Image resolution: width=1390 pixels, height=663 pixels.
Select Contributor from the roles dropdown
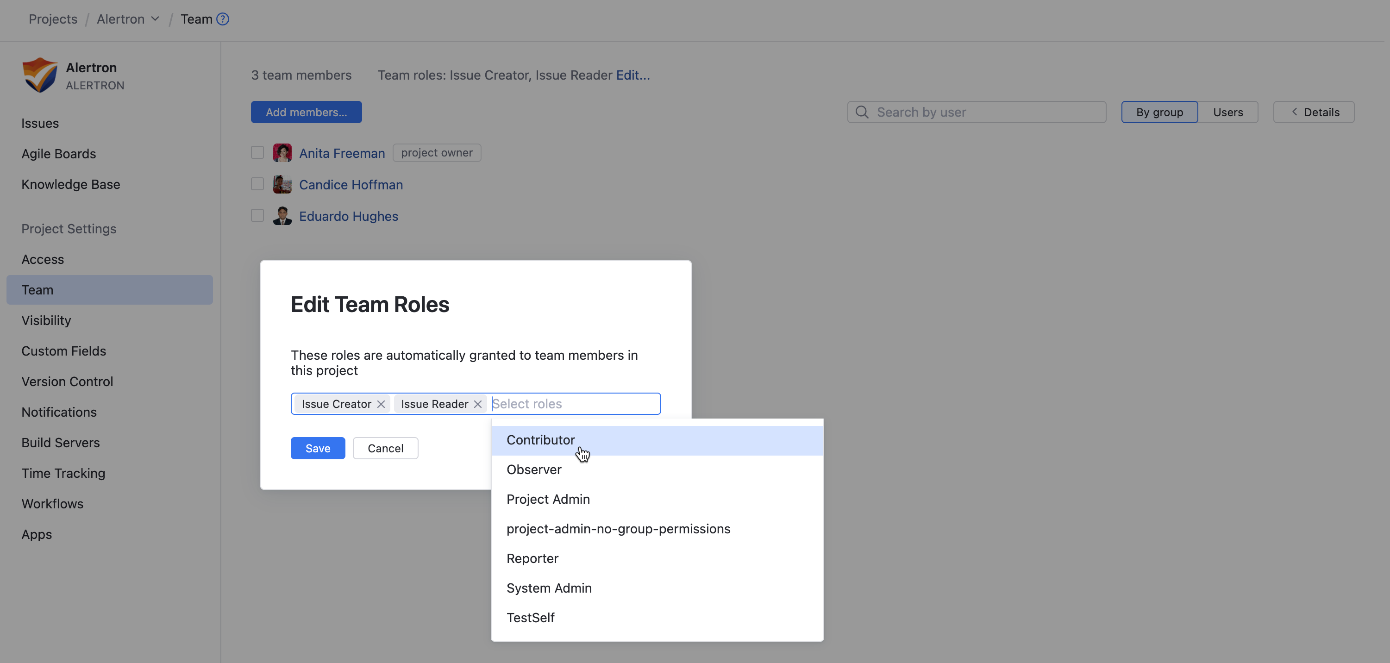pos(541,440)
